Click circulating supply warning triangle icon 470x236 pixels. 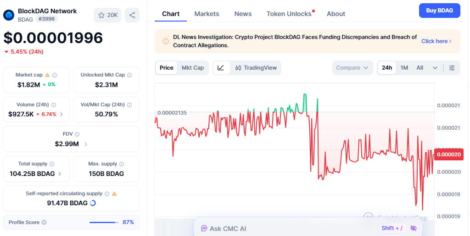click(x=114, y=194)
